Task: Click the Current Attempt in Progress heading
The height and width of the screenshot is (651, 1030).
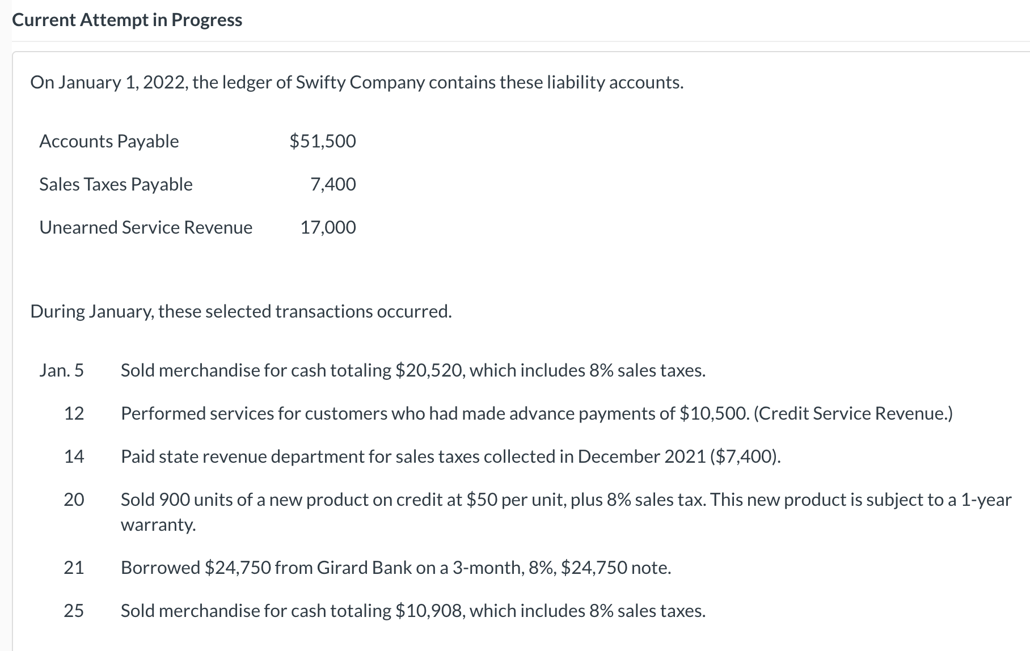Action: click(x=127, y=20)
